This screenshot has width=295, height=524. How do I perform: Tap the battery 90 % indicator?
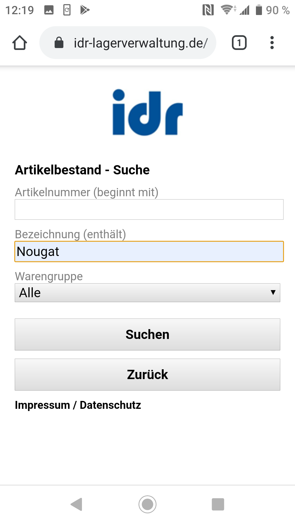coord(273,10)
